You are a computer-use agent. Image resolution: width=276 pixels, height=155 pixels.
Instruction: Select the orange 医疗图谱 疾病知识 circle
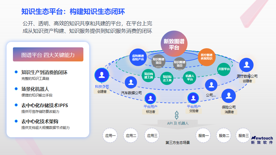point(206,57)
